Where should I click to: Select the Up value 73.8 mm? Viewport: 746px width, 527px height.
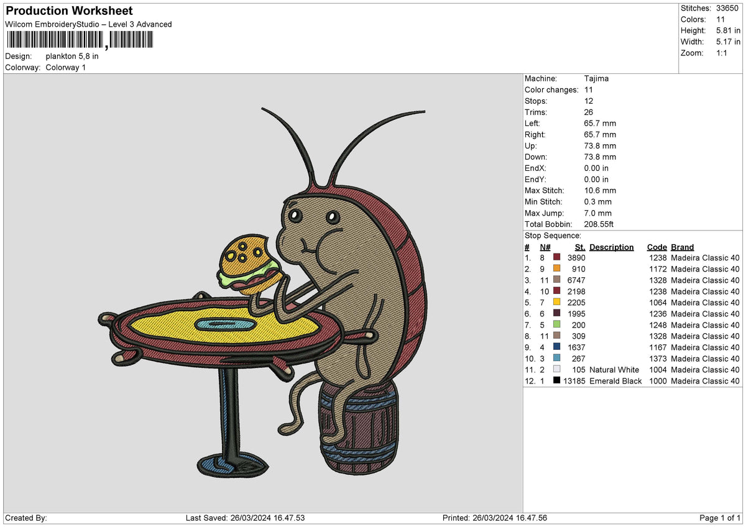[x=600, y=145]
